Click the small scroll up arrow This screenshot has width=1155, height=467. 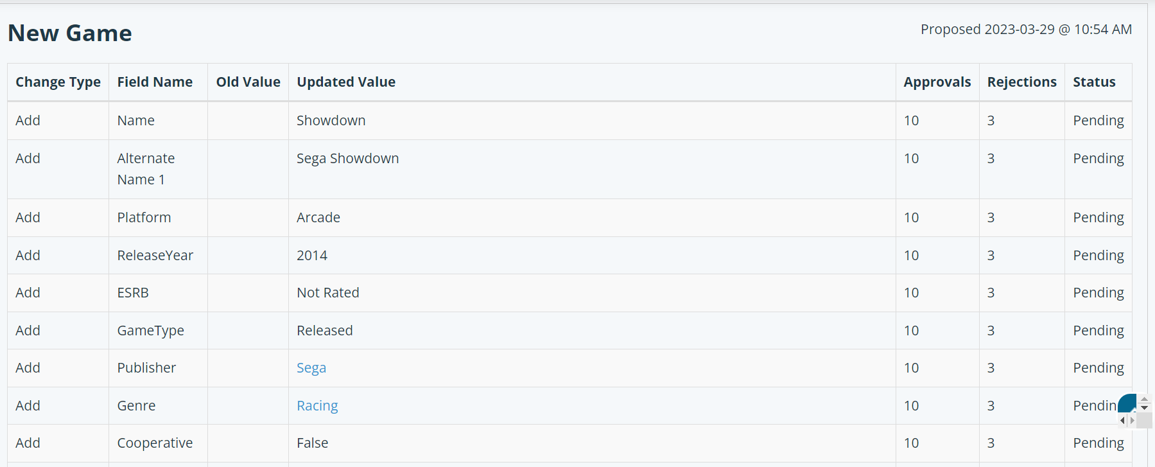click(x=1144, y=399)
